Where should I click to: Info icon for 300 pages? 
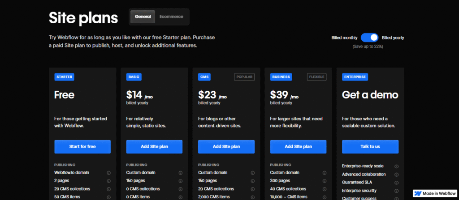[x=325, y=181]
